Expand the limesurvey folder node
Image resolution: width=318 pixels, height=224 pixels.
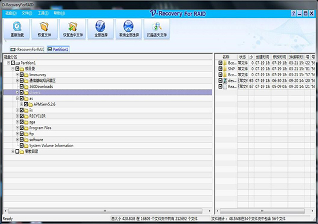[17, 74]
